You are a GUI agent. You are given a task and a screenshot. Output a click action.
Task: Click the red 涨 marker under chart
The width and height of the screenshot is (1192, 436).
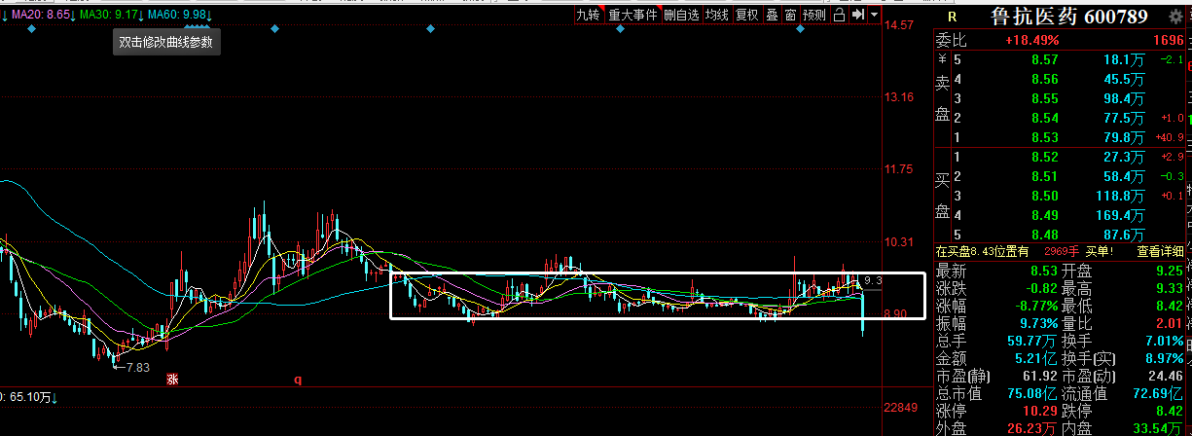tap(172, 381)
